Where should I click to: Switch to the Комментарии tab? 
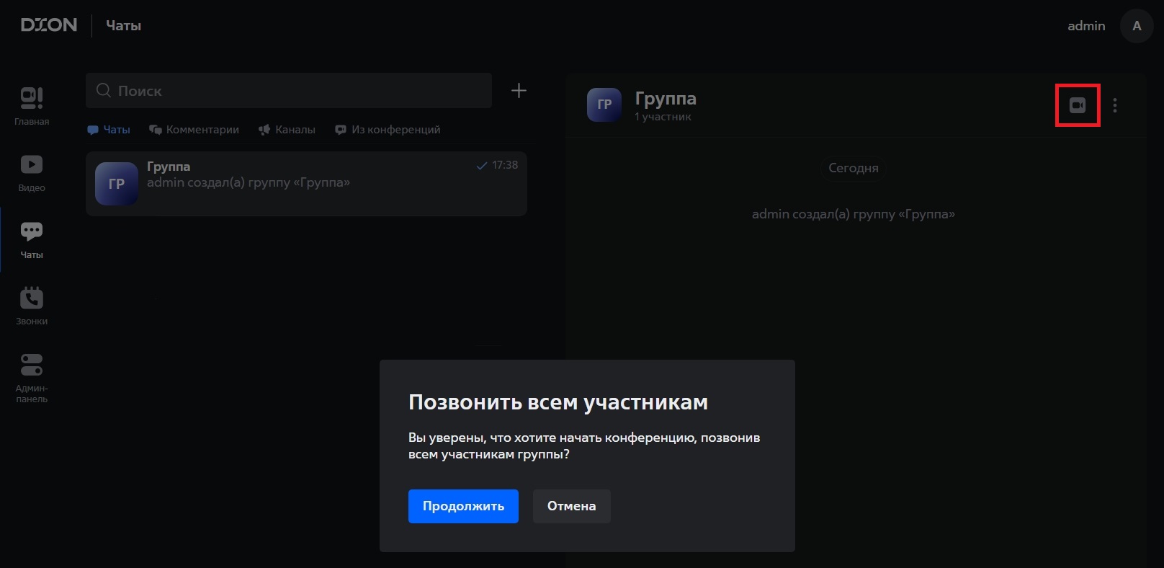click(194, 130)
